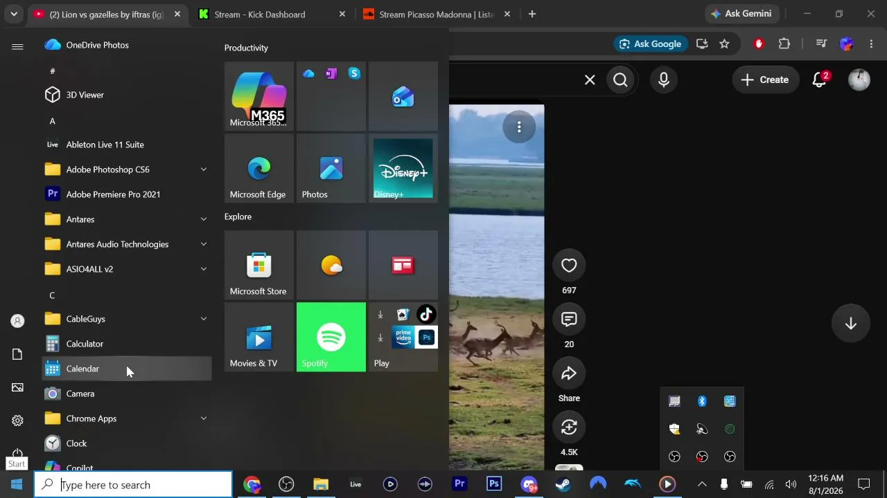Click the Ask Gemini button
Image resolution: width=887 pixels, height=498 pixels.
click(743, 14)
